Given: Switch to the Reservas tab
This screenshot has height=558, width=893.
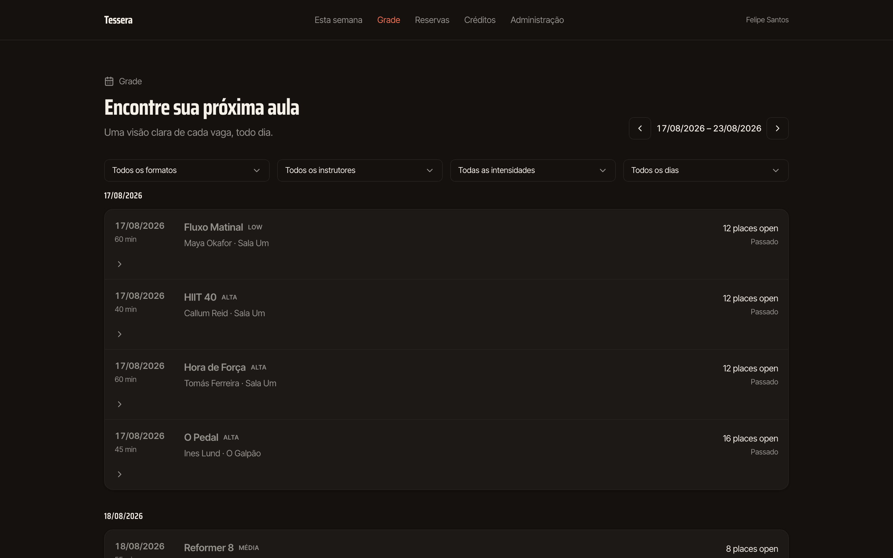Looking at the screenshot, I should pos(432,20).
